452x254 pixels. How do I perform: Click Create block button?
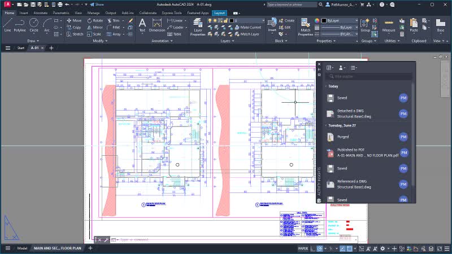pos(286,20)
